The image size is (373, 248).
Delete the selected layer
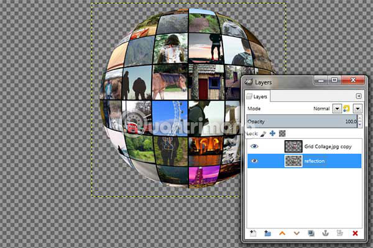click(355, 233)
